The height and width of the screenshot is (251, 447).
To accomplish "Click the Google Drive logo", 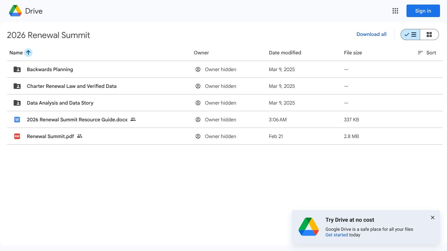I will (16, 11).
